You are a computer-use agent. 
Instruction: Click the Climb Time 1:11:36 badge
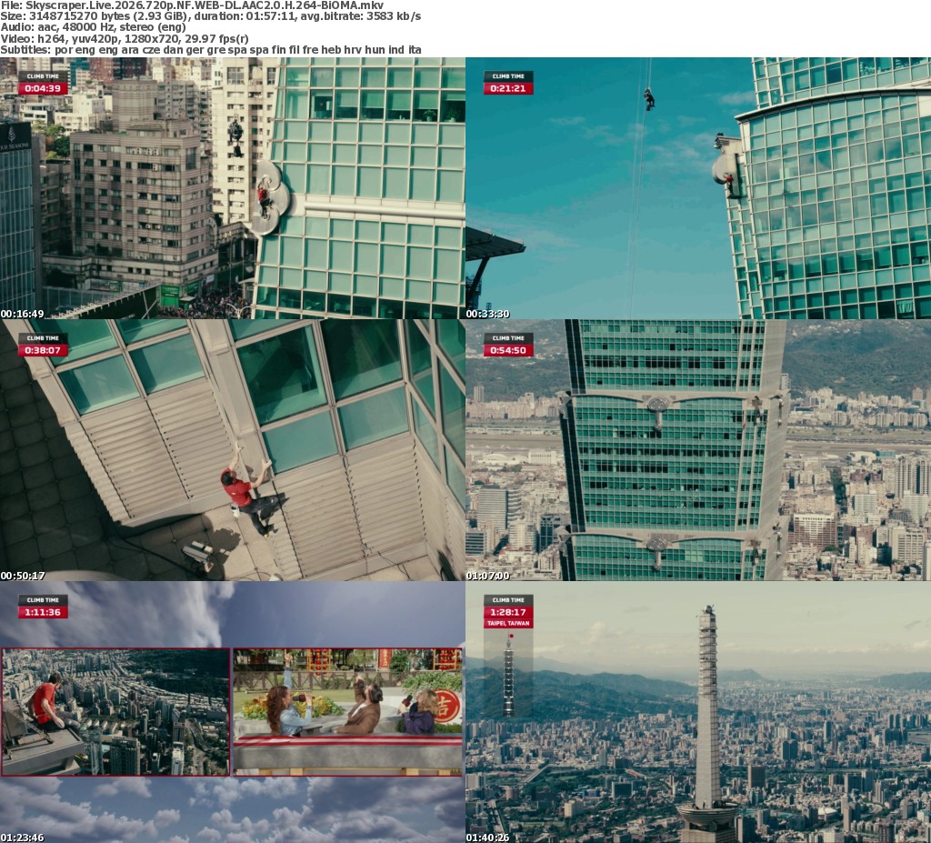[43, 607]
